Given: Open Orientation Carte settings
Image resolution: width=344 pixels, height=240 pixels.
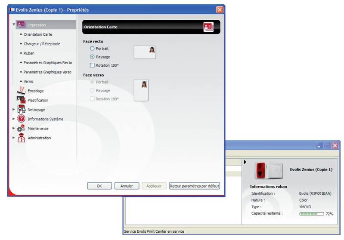Looking at the screenshot, I should point(38,34).
